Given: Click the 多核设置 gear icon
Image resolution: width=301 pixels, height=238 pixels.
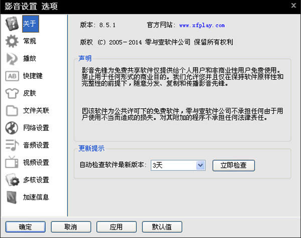Looking at the screenshot, I should coord(11,180).
